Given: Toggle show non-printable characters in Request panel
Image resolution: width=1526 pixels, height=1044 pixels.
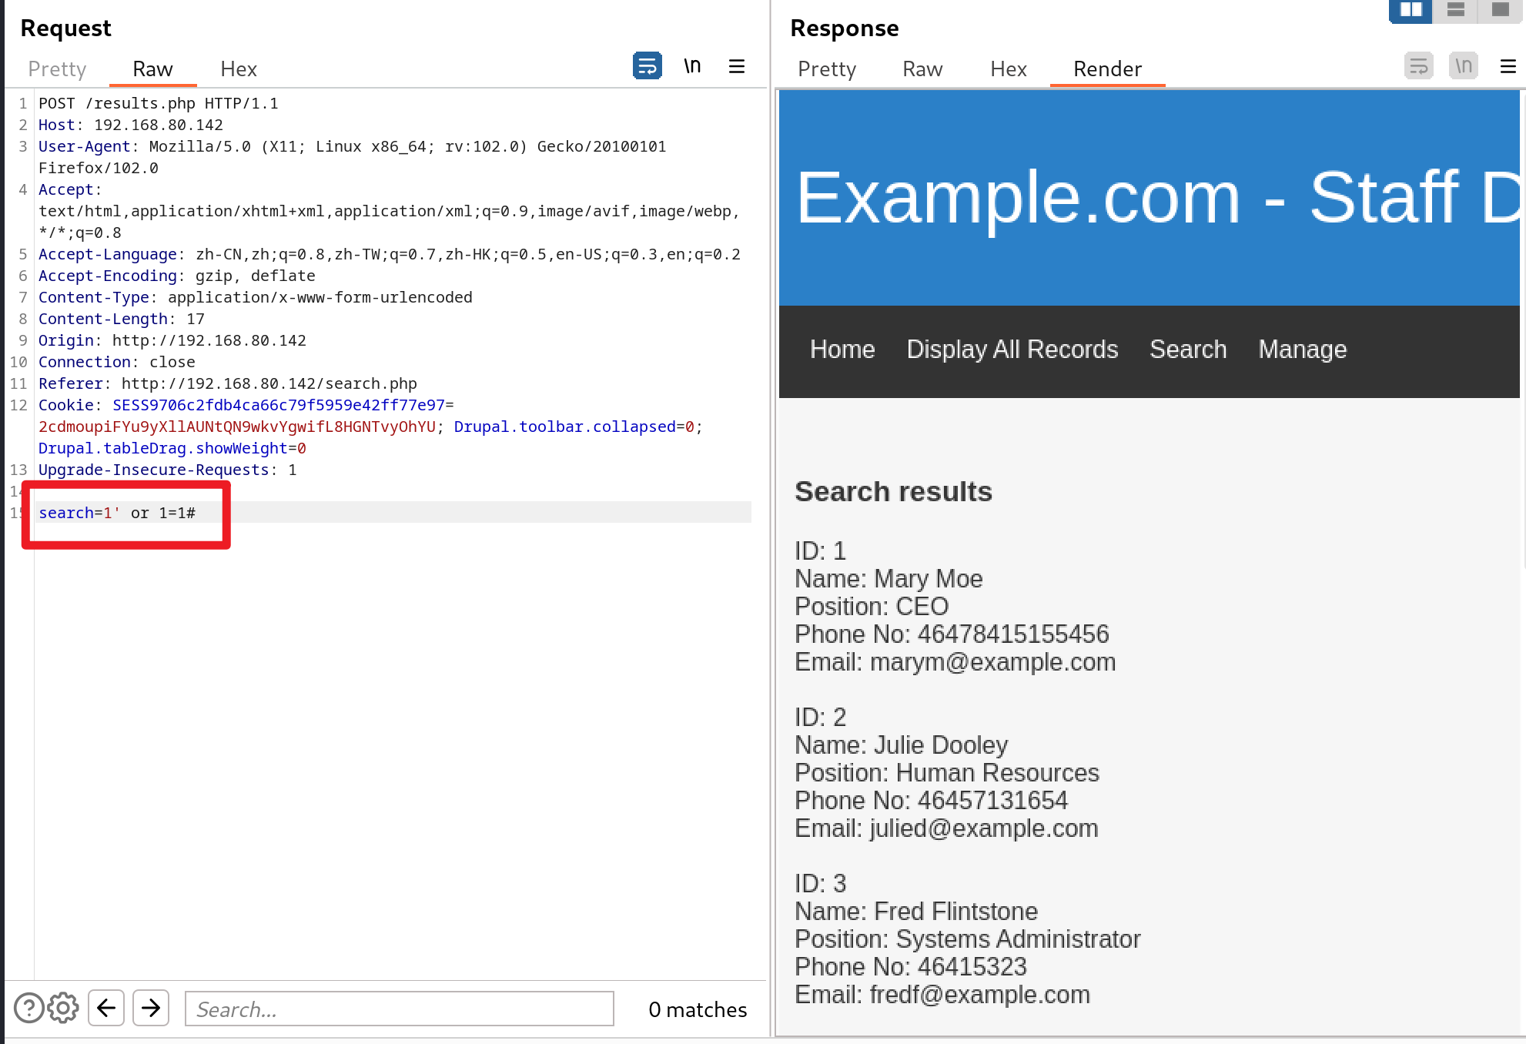Looking at the screenshot, I should click(x=692, y=66).
